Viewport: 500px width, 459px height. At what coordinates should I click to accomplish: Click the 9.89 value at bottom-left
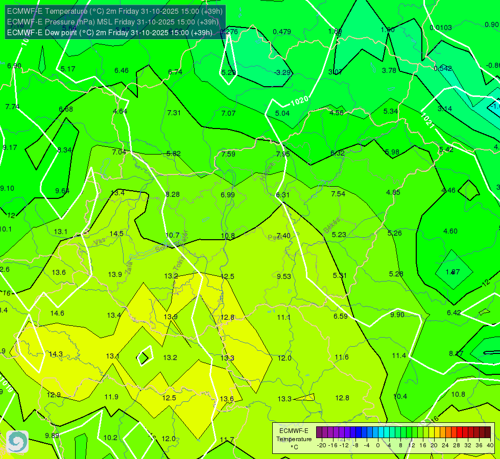[52, 436]
